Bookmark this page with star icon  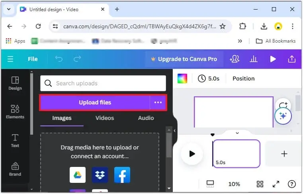tap(223, 26)
